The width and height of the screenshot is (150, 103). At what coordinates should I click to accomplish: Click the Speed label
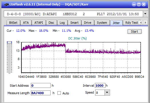(89, 92)
